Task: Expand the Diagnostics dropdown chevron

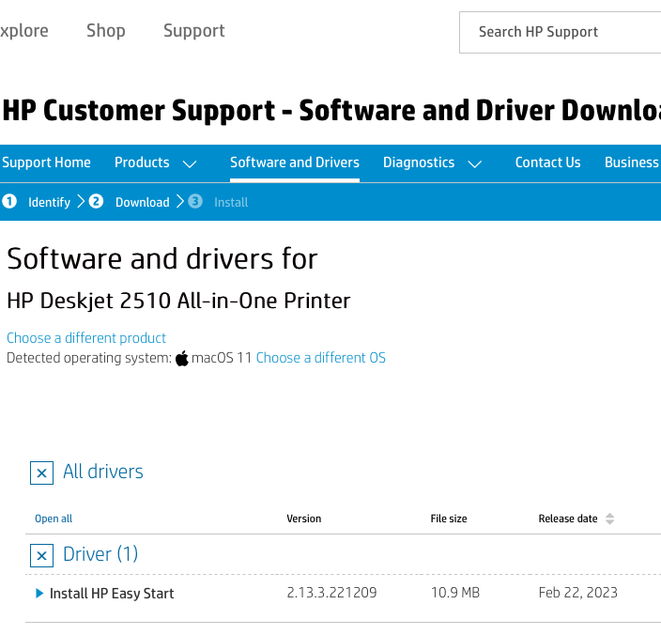Action: point(475,164)
